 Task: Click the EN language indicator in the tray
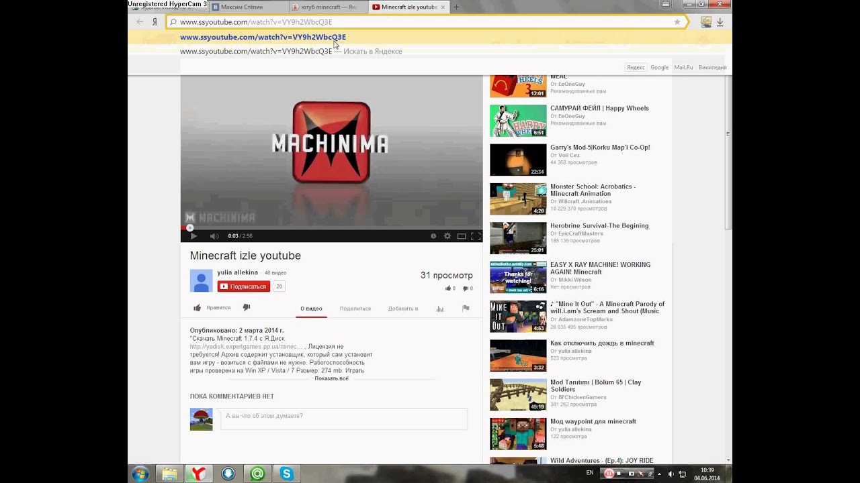tap(590, 473)
